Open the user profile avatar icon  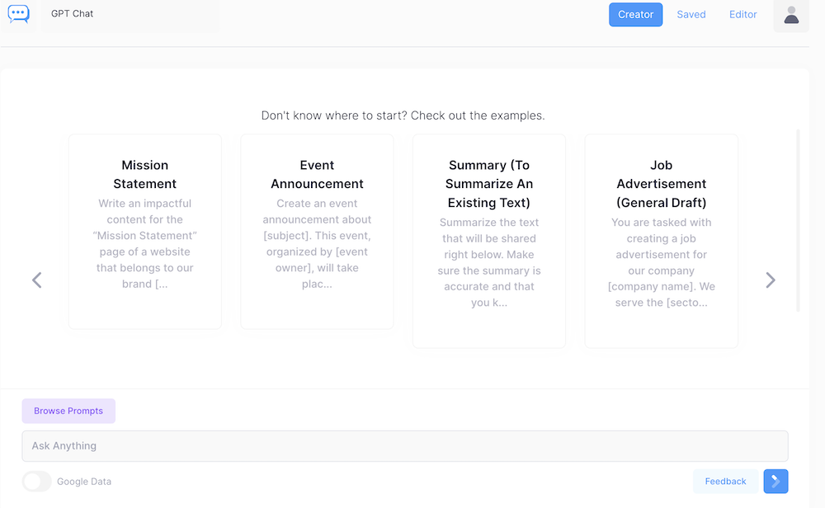coord(790,15)
